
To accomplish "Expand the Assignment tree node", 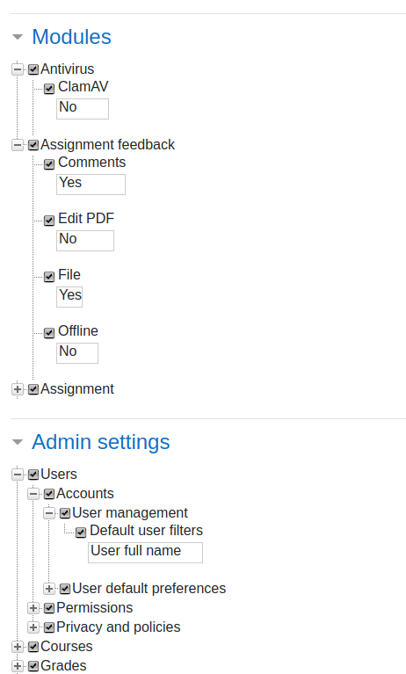I will (x=18, y=389).
